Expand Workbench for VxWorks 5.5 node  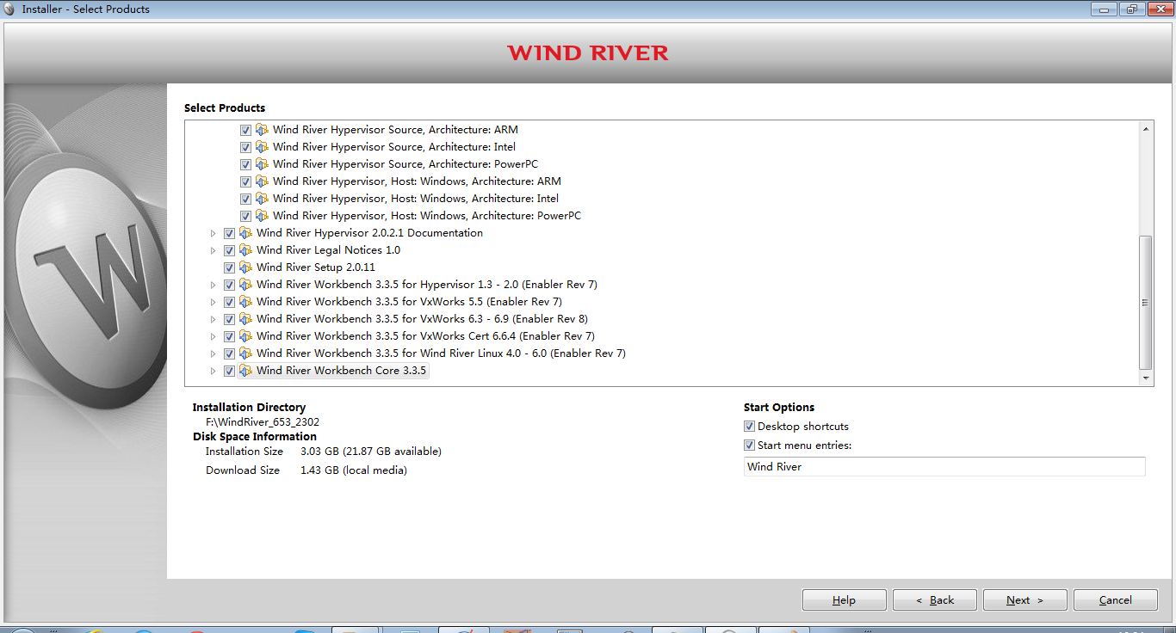tap(214, 302)
